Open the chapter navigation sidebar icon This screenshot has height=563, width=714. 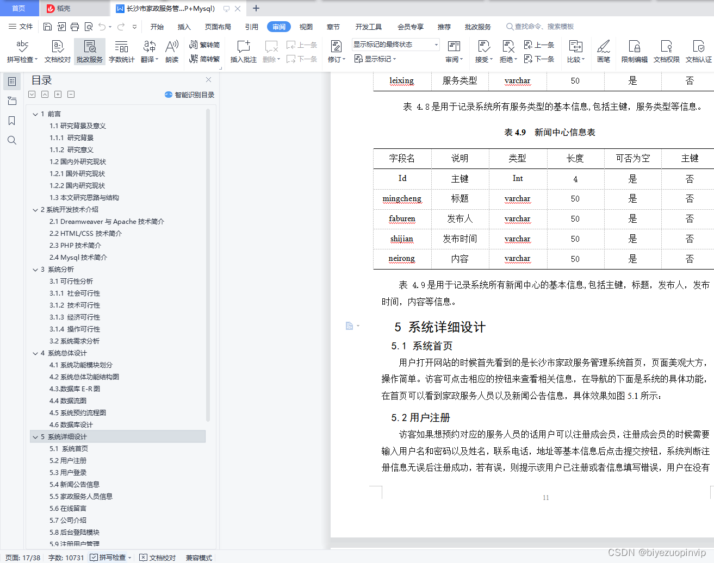(12, 101)
